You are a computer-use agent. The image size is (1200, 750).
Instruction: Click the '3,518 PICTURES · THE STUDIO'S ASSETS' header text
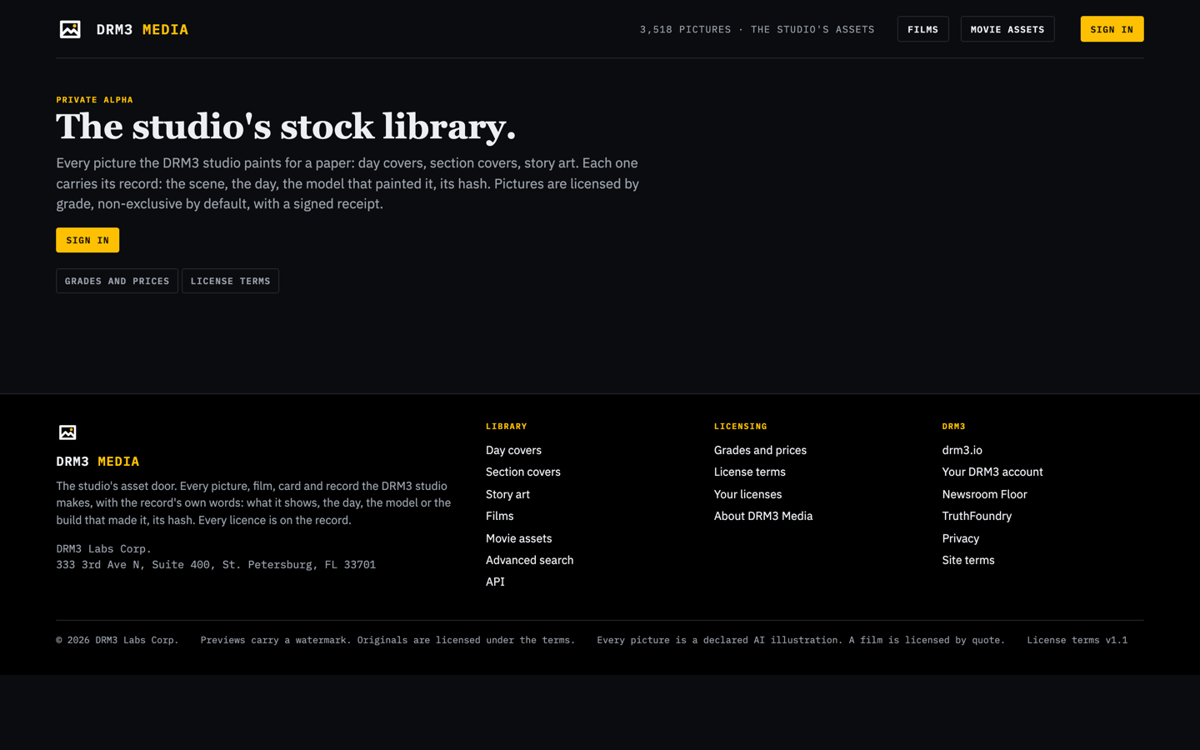(757, 29)
